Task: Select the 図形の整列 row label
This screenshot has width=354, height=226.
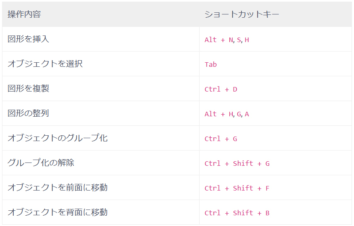Action: [x=28, y=113]
